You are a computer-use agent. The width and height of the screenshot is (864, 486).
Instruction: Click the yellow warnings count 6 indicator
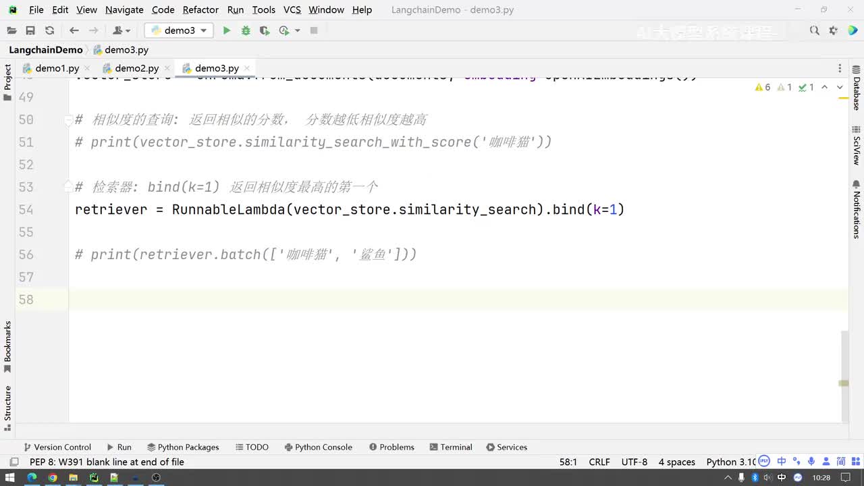click(x=763, y=87)
